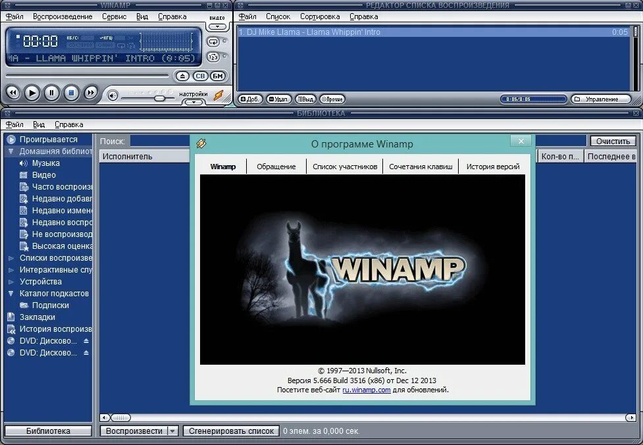Click the volume slider handle
This screenshot has width=643, height=445.
tap(159, 99)
